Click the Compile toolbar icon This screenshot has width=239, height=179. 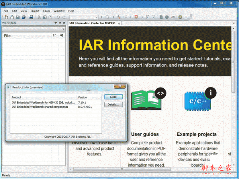[x=161, y=17]
